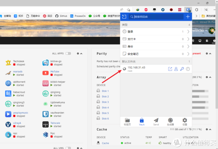Pop out Bitwarden to new window
Image resolution: width=218 pixels, height=149 pixels.
click(x=124, y=17)
